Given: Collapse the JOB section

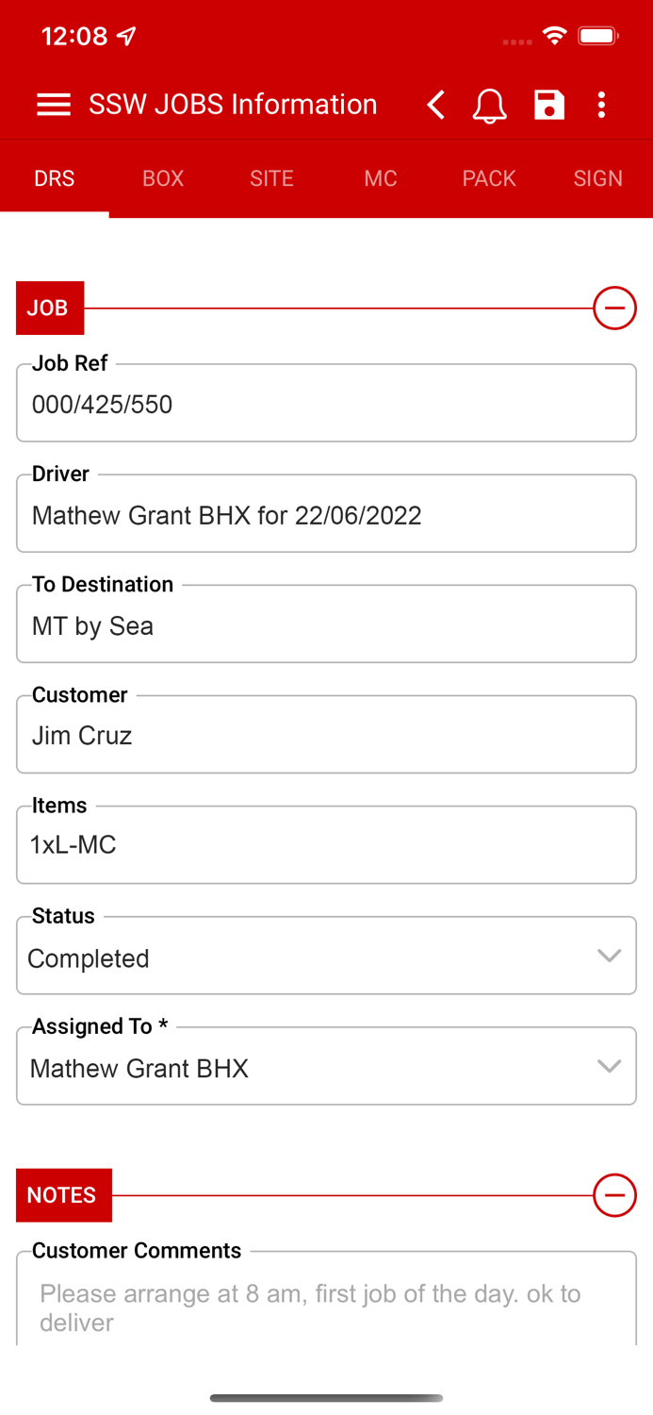Looking at the screenshot, I should pyautogui.click(x=614, y=308).
